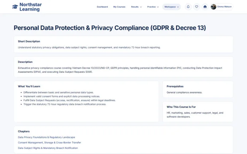The image size is (247, 154).
Task: Click the What You'll Learn heading
Action: 29,86
